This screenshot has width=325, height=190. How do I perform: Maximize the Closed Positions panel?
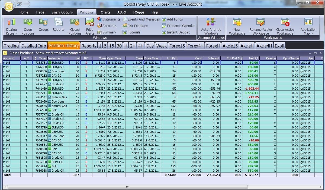[x=315, y=53]
